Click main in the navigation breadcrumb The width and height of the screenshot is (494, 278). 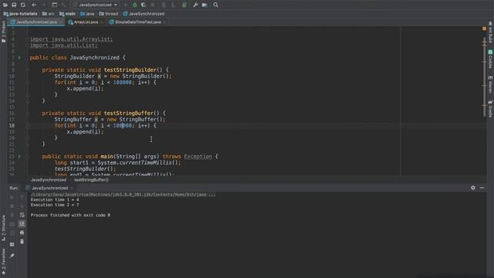(67, 14)
